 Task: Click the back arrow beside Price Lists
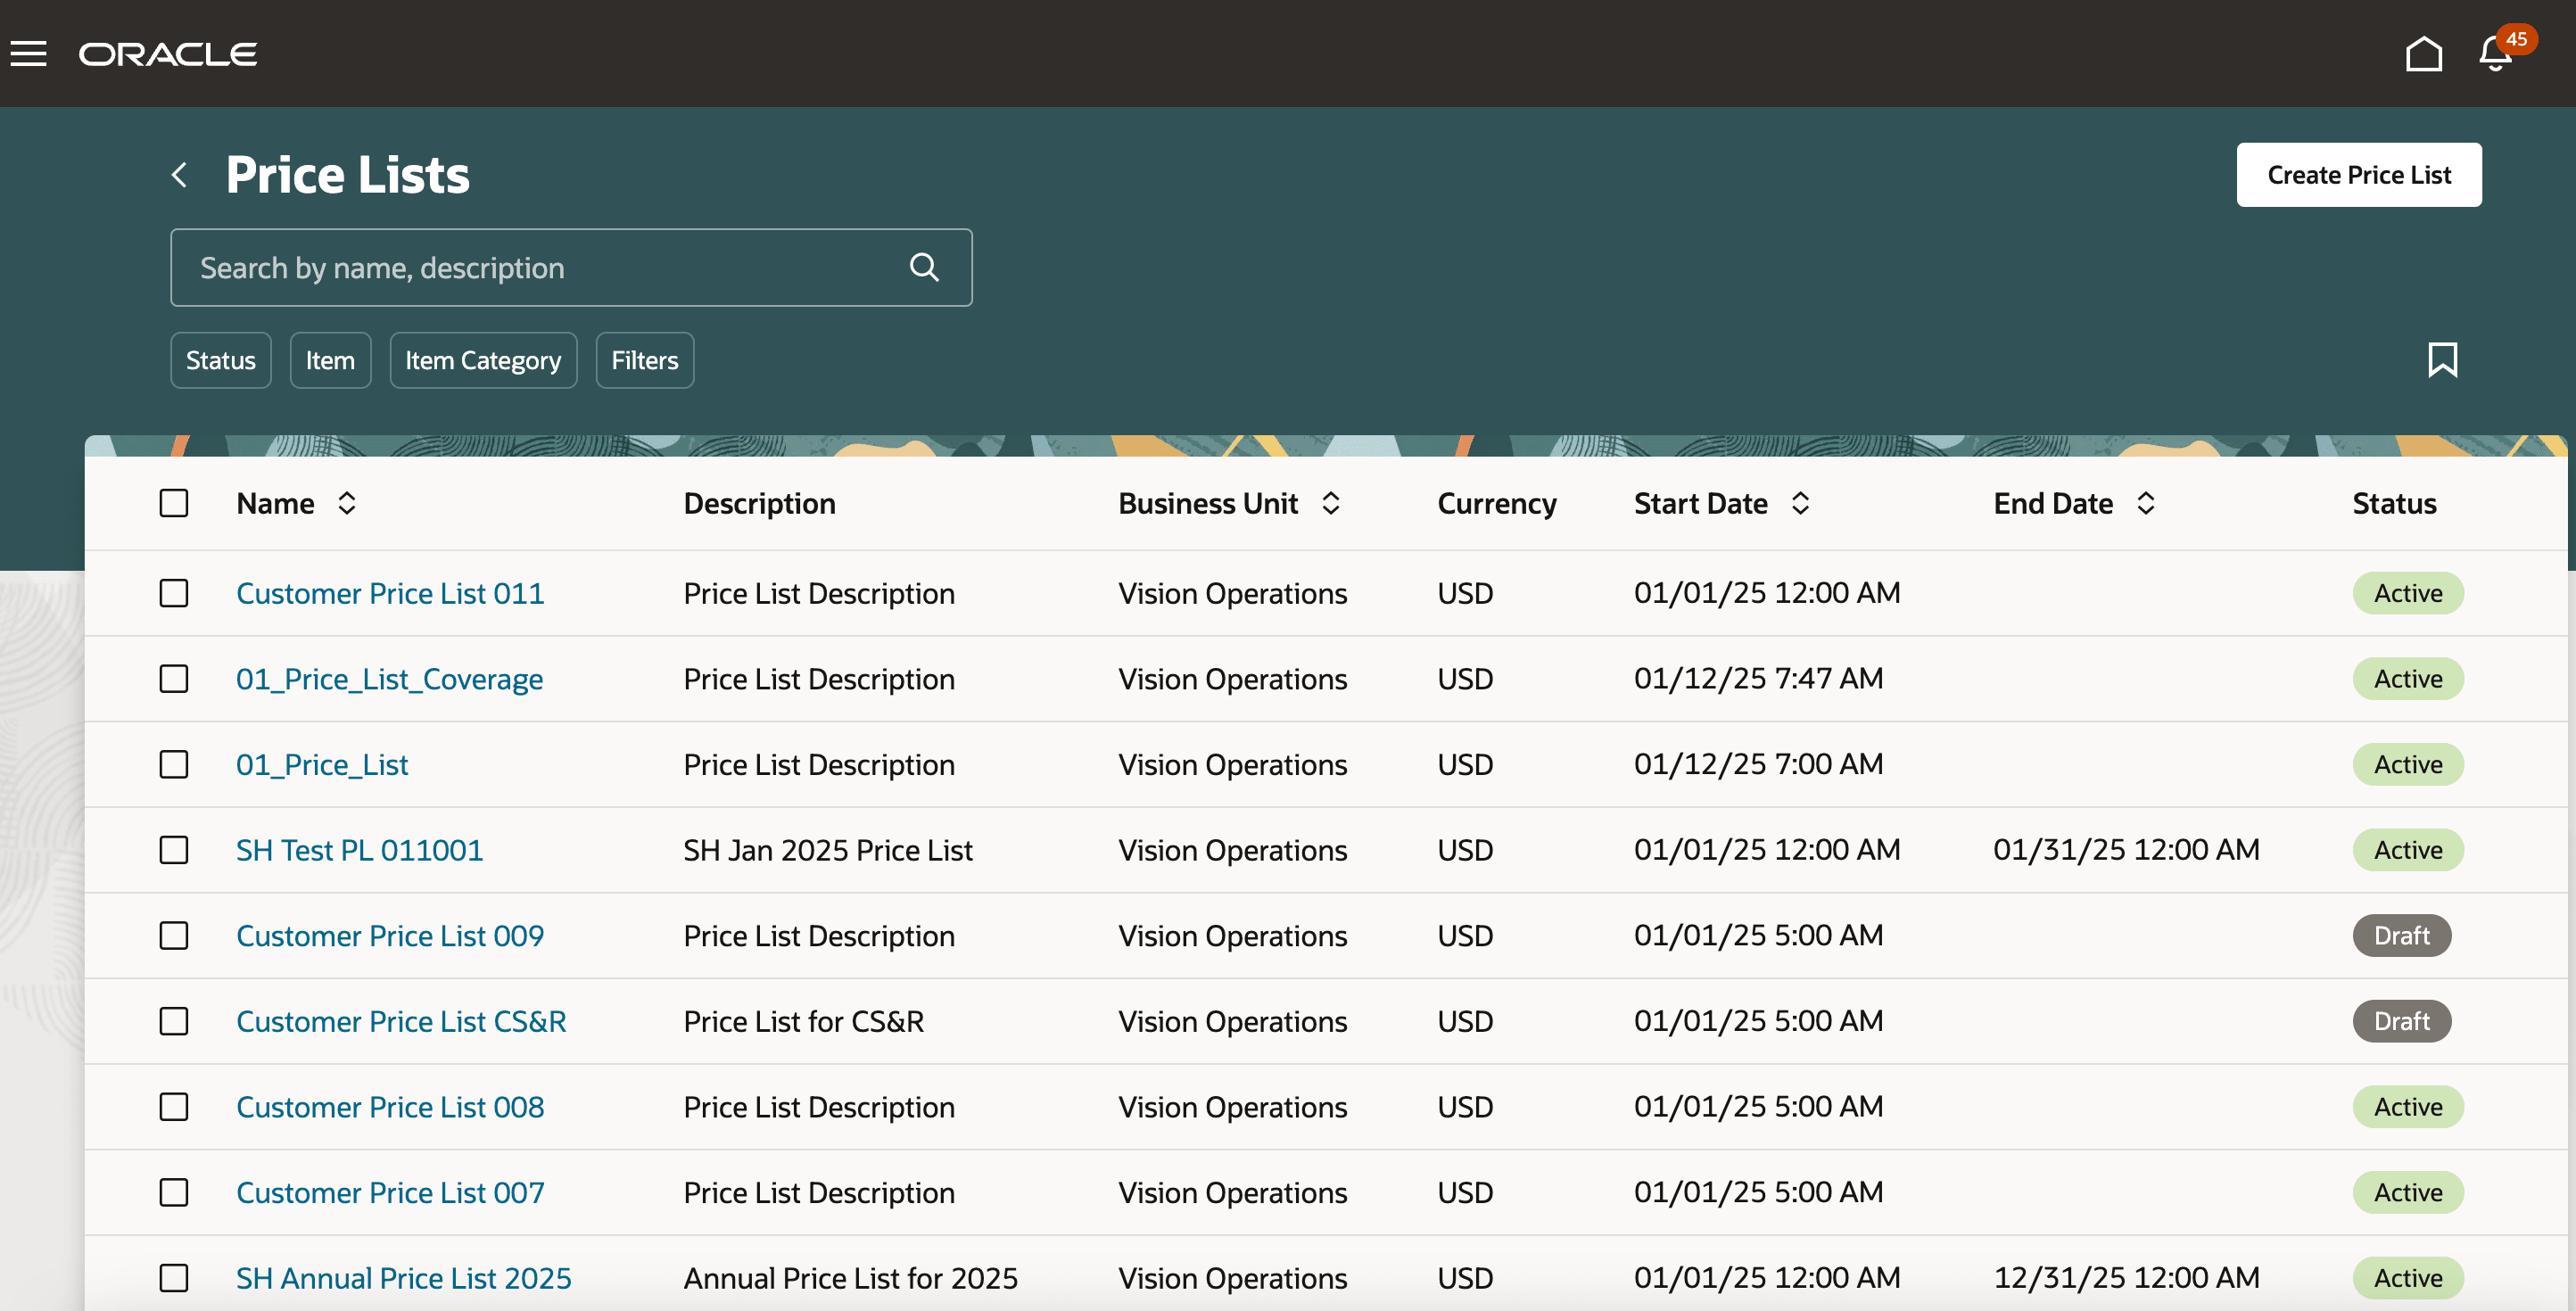click(180, 175)
